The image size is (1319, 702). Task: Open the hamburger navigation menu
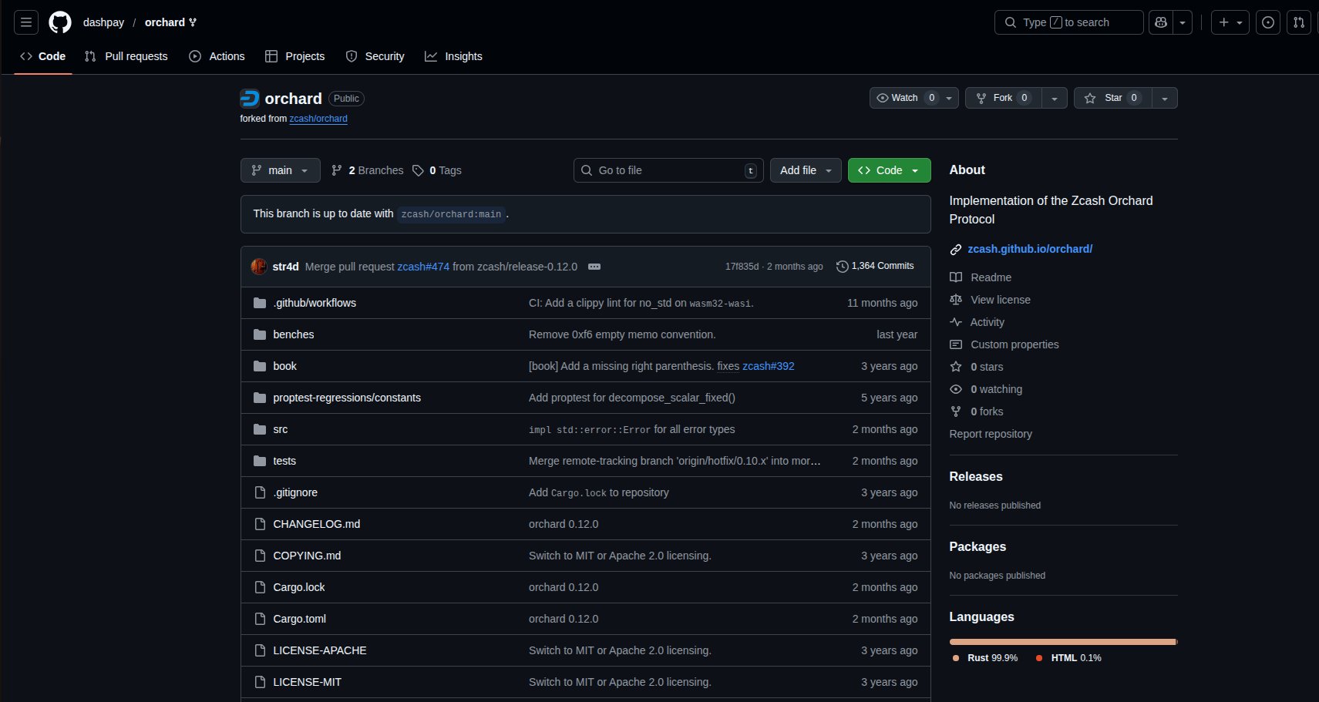(x=26, y=22)
